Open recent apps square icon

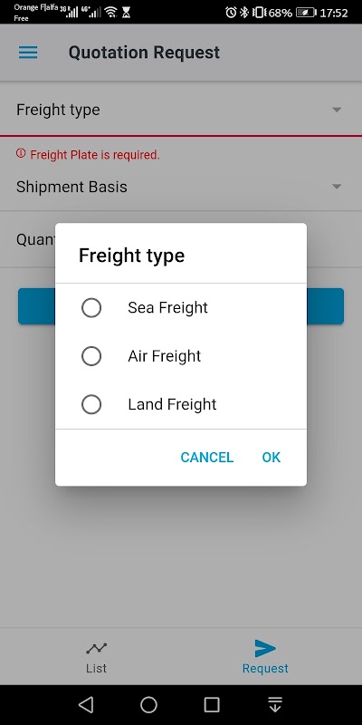pos(212,705)
